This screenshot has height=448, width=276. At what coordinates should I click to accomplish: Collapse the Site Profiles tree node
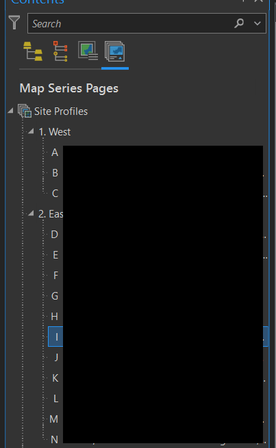coord(10,111)
